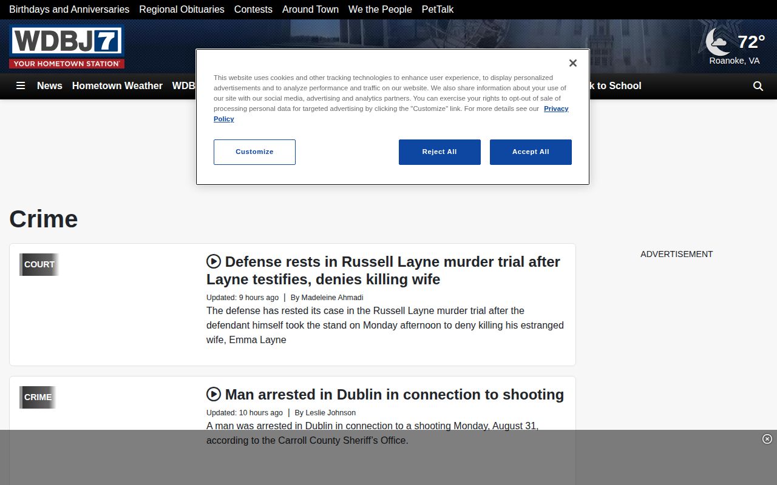Image resolution: width=777 pixels, height=485 pixels.
Task: Click the Roanoke, VA location label
Action: pyautogui.click(x=735, y=61)
